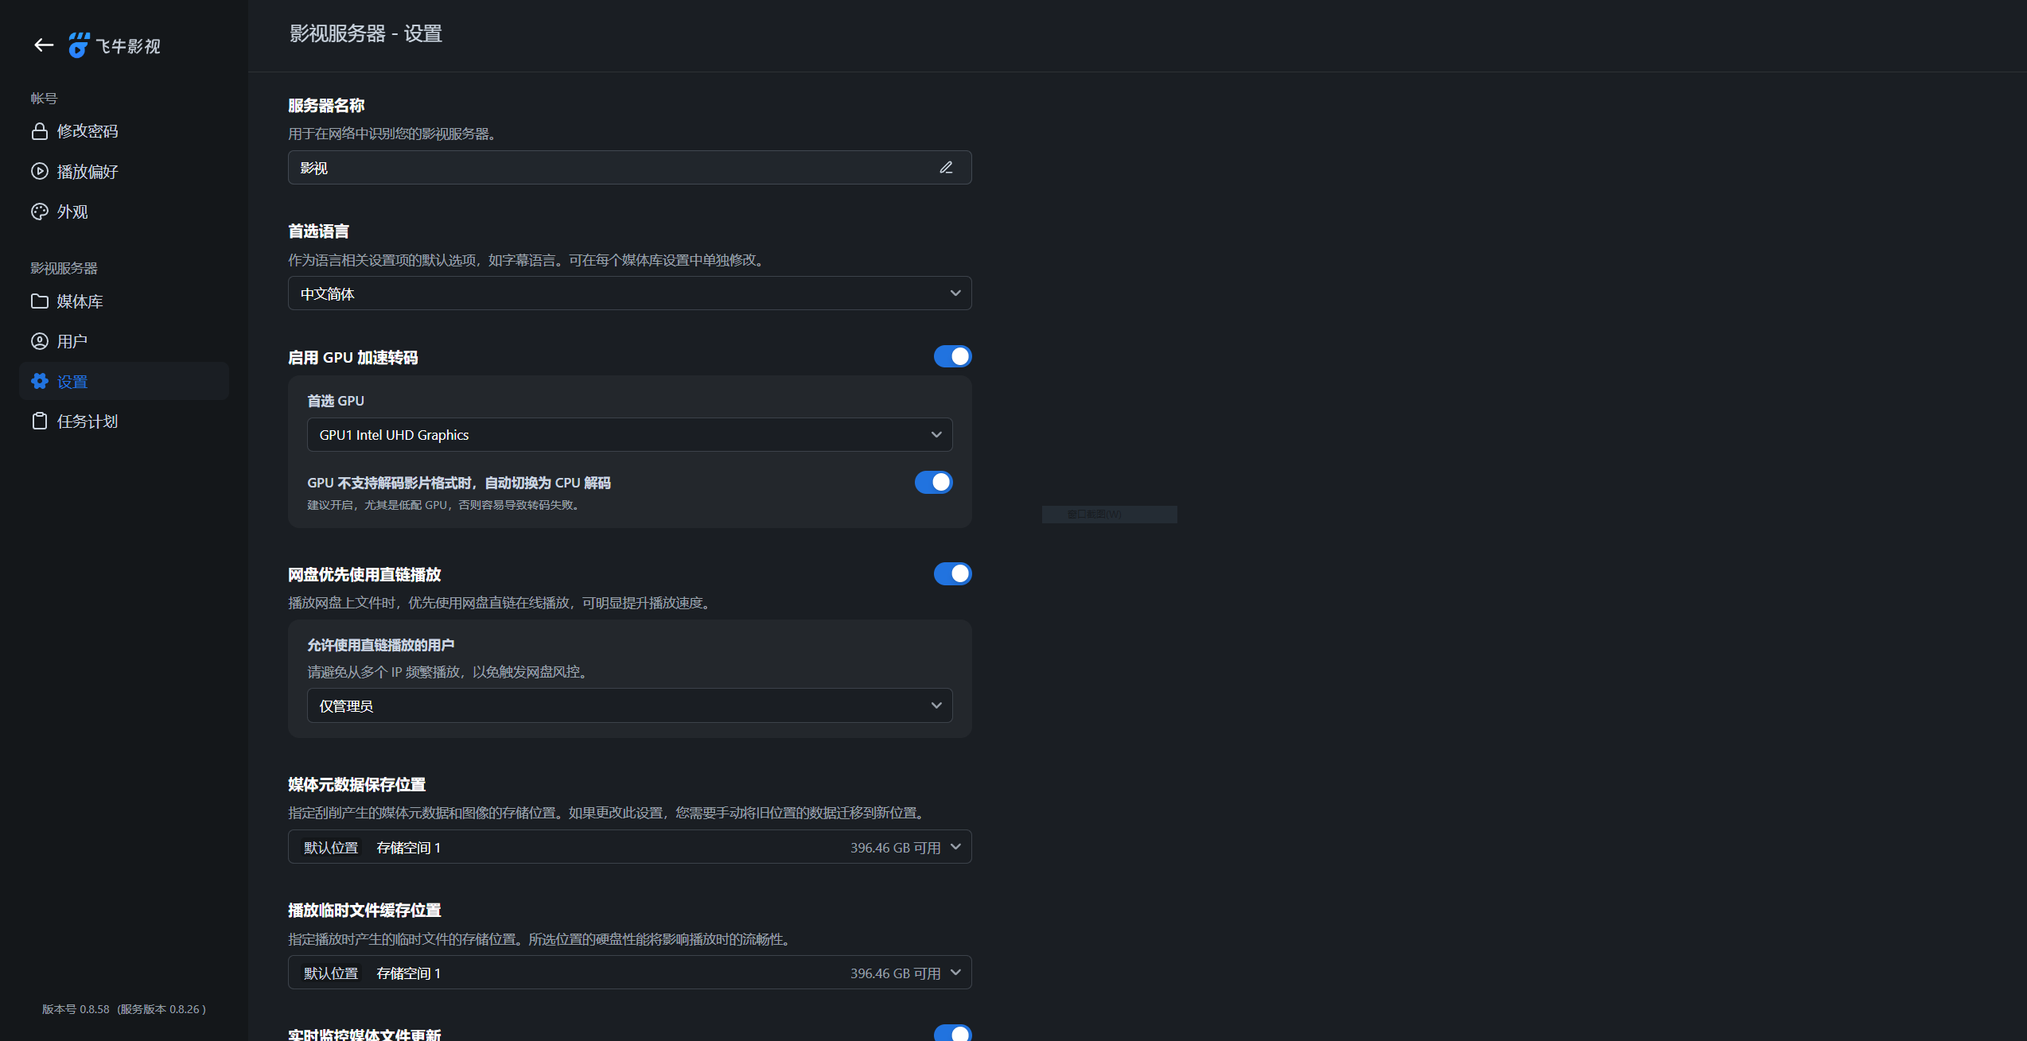Open the 仅管理员 user permission dropdown
The width and height of the screenshot is (2027, 1041).
629,706
